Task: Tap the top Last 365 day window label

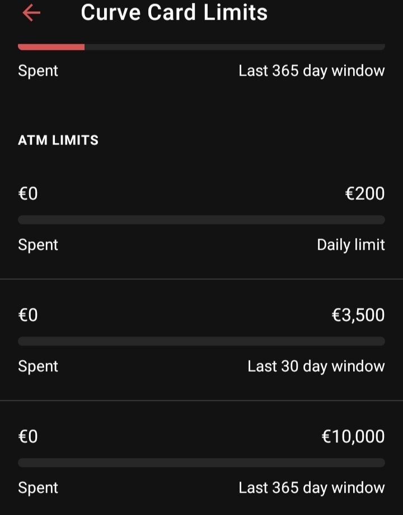Action: pyautogui.click(x=311, y=71)
